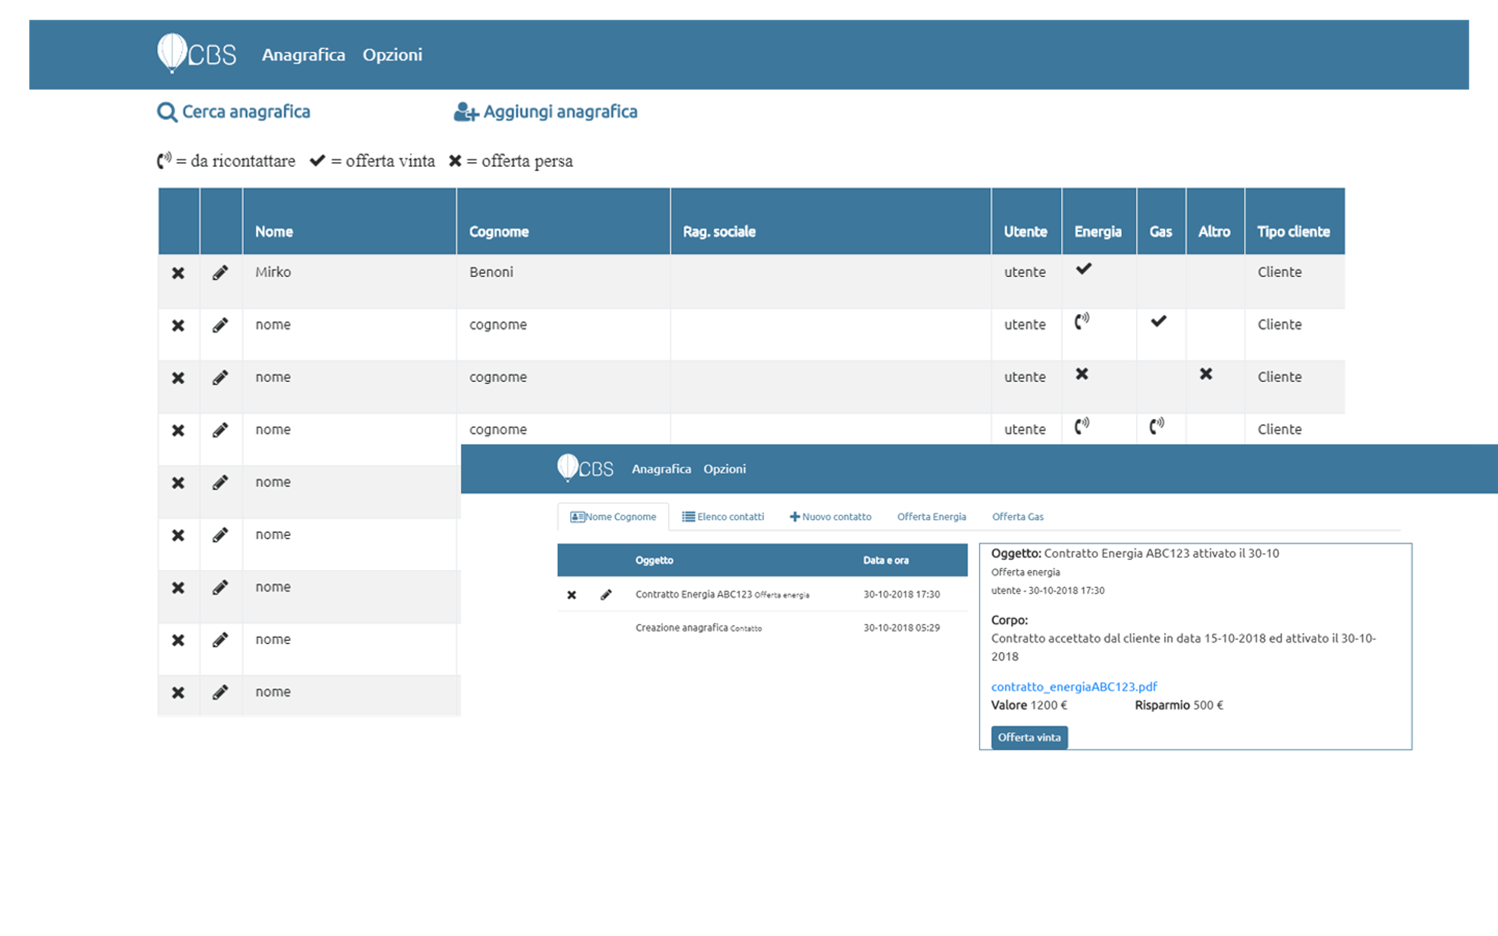
Task: Click the Contratto Energia ABC123 row text
Action: click(x=722, y=594)
